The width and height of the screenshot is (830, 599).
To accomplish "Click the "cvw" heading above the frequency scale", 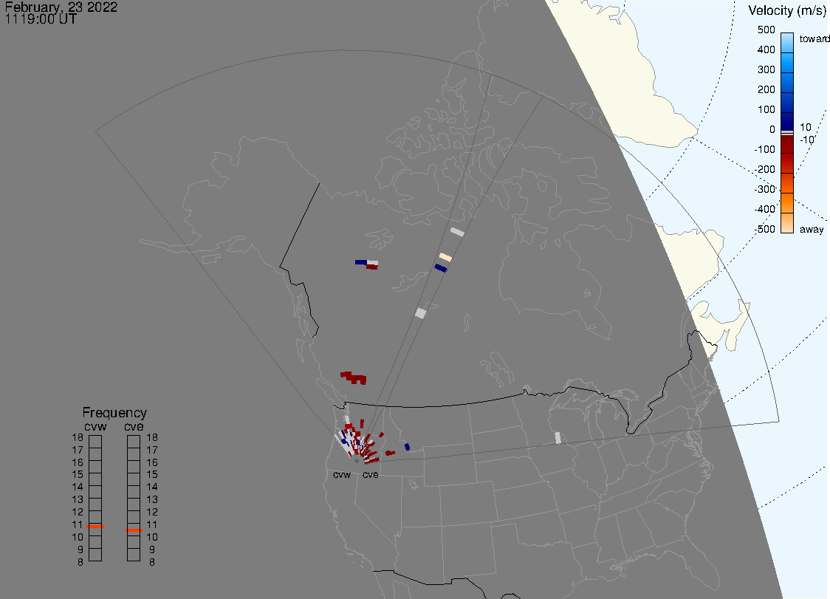I will pos(95,427).
